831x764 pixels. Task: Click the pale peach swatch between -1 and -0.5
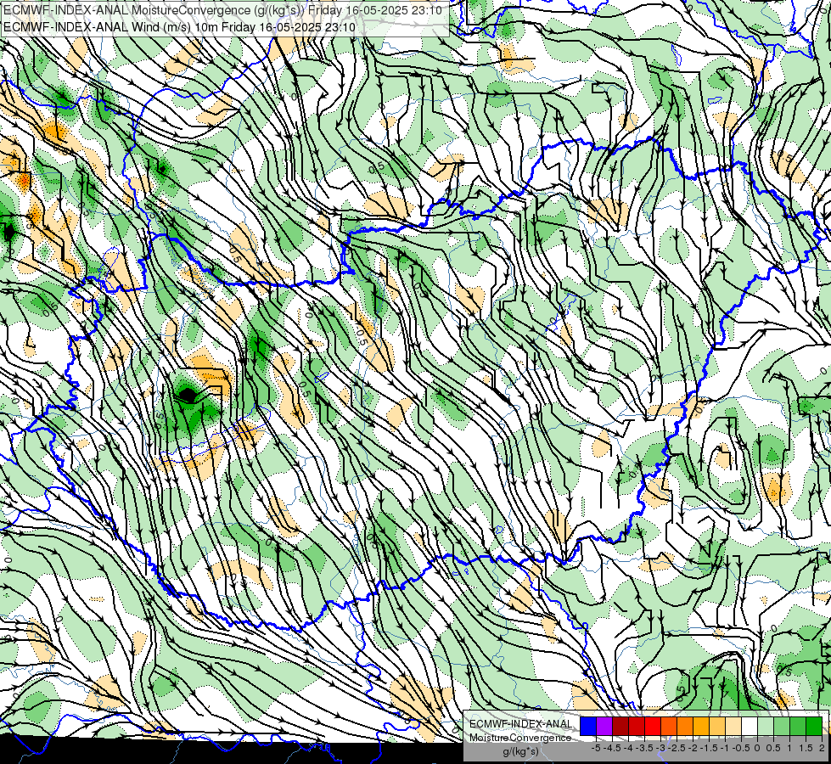click(x=733, y=726)
